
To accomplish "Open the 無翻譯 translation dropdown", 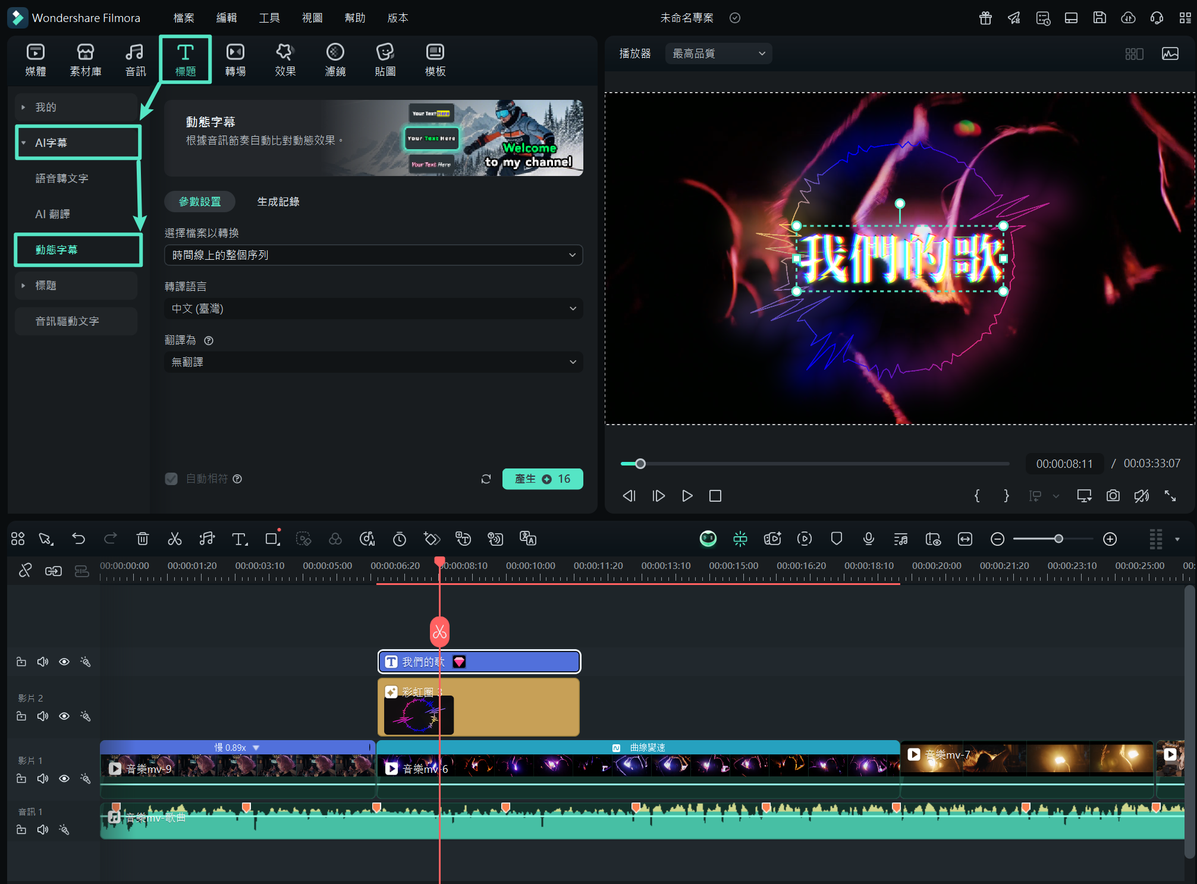I will pos(373,362).
